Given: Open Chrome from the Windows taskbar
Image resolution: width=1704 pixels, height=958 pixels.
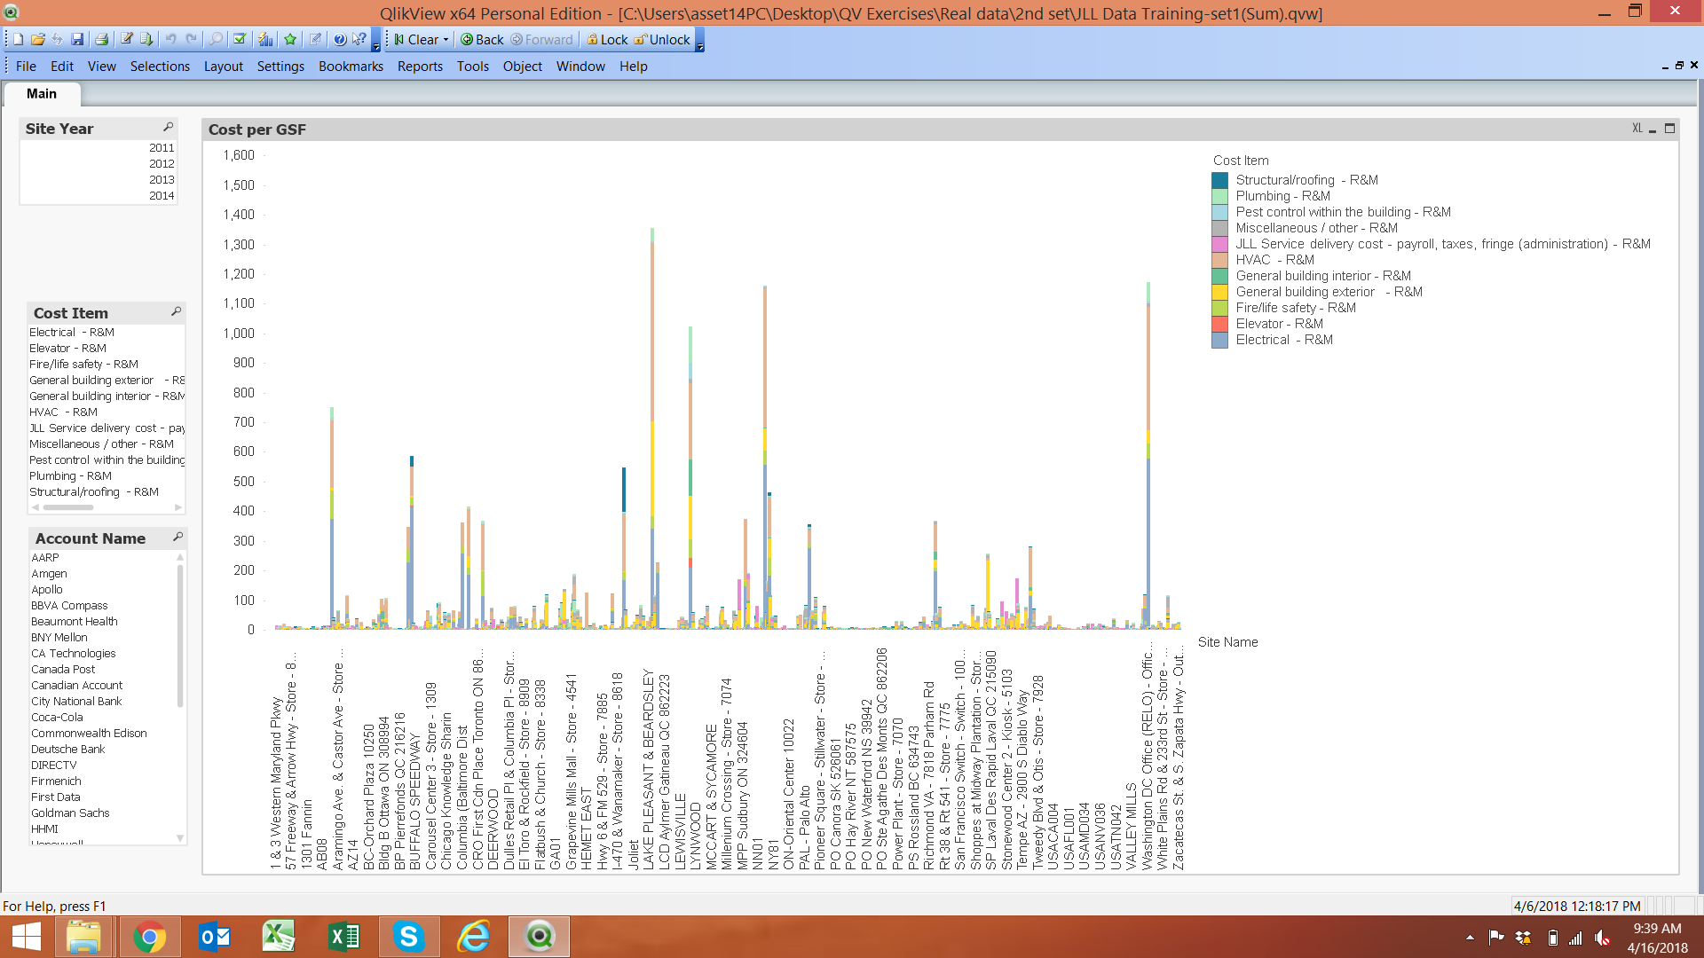Looking at the screenshot, I should tap(149, 937).
